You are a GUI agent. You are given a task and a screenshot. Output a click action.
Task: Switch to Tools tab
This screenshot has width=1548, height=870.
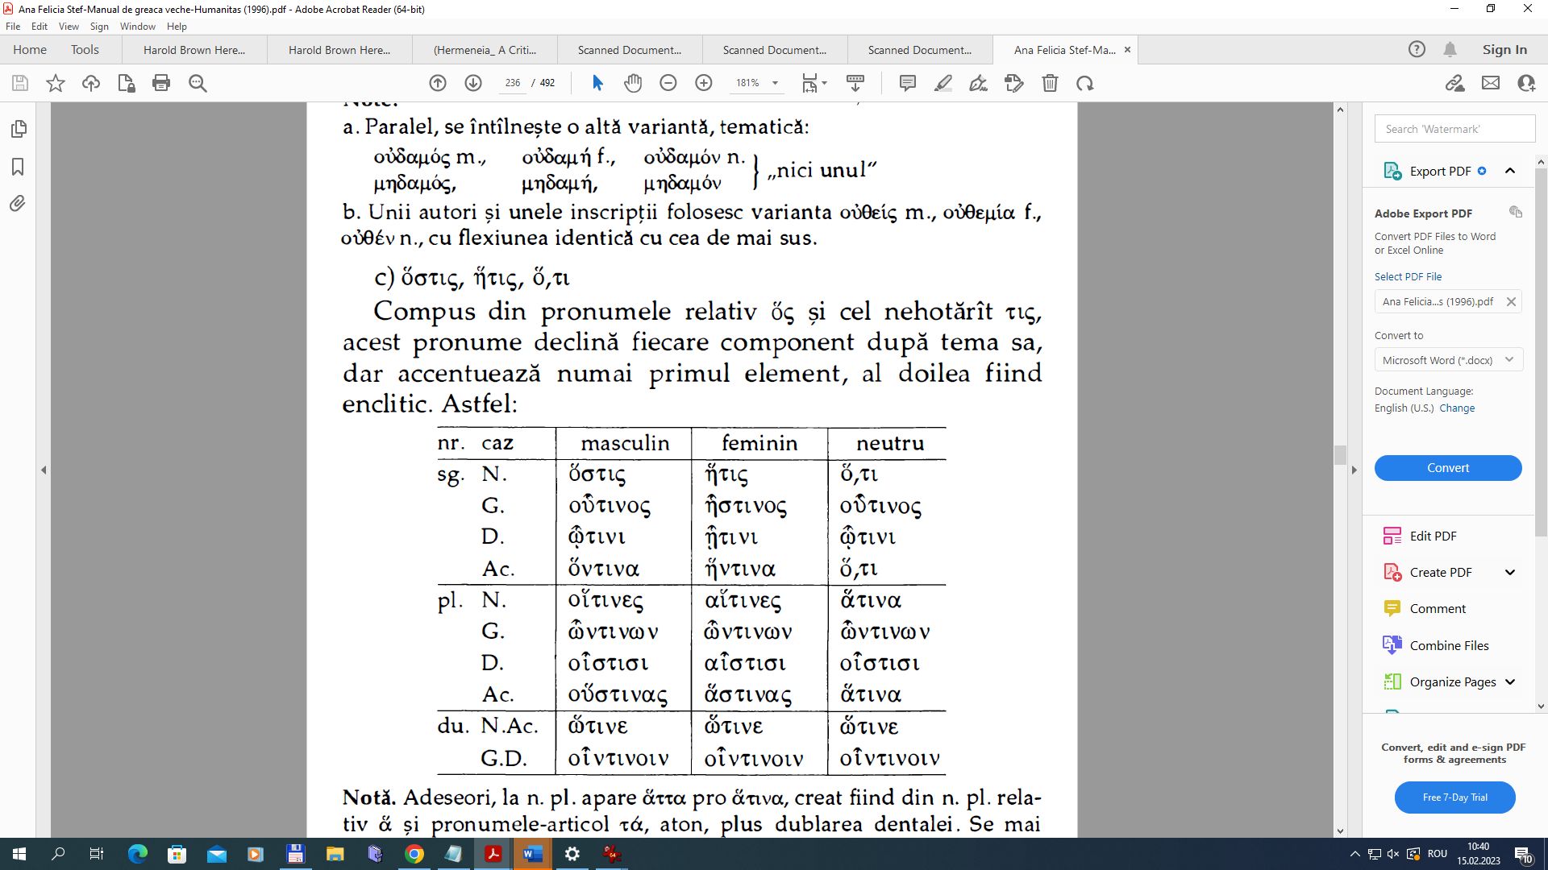[x=85, y=49]
